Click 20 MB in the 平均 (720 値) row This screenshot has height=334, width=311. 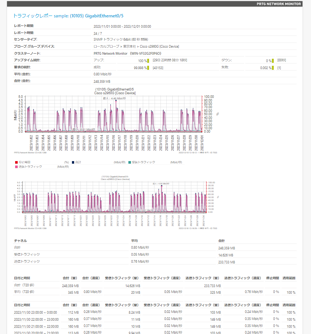point(135,293)
